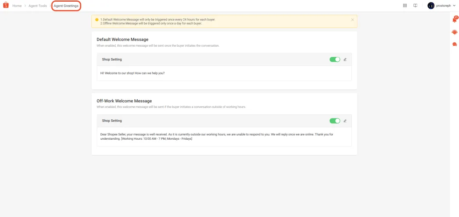The width and height of the screenshot is (459, 217).
Task: Dismiss the yellow notice banner
Action: point(352,20)
